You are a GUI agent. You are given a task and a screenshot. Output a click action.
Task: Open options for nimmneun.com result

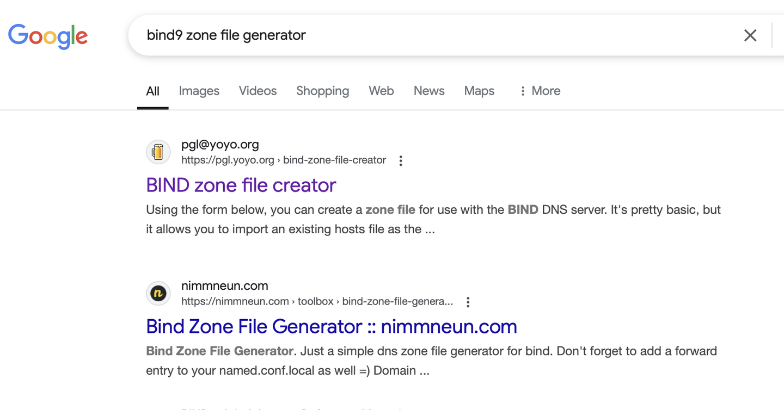pos(468,302)
